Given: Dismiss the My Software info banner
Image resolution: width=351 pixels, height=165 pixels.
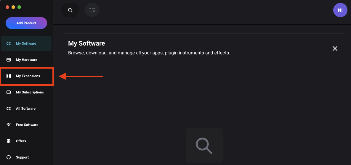Looking at the screenshot, I should pyautogui.click(x=335, y=48).
